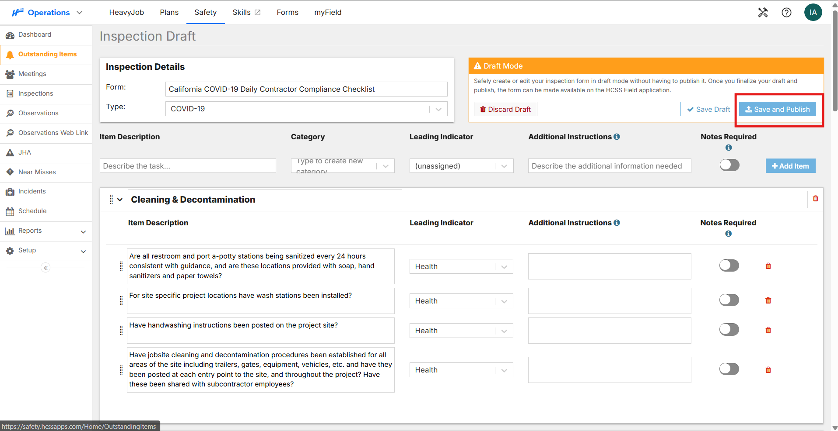Click the Inspections checklist icon
838x431 pixels.
(10, 93)
